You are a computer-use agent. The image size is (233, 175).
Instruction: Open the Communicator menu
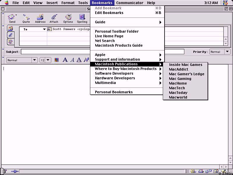click(130, 3)
